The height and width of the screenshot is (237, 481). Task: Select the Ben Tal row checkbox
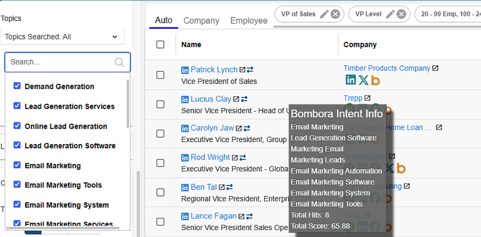tap(160, 192)
